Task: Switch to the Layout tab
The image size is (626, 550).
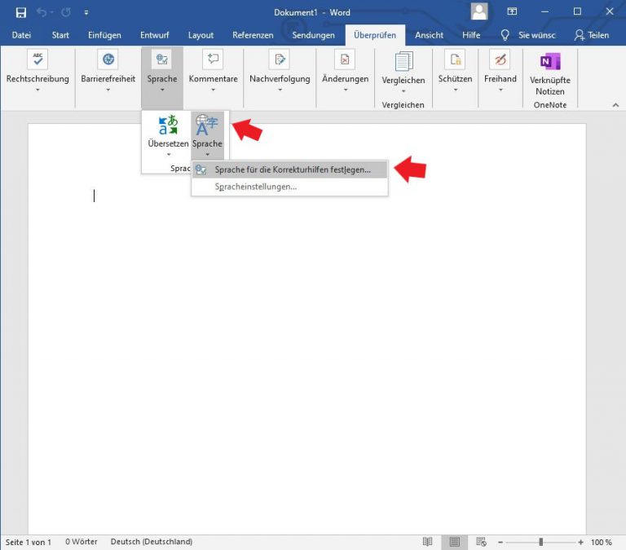Action: (201, 35)
